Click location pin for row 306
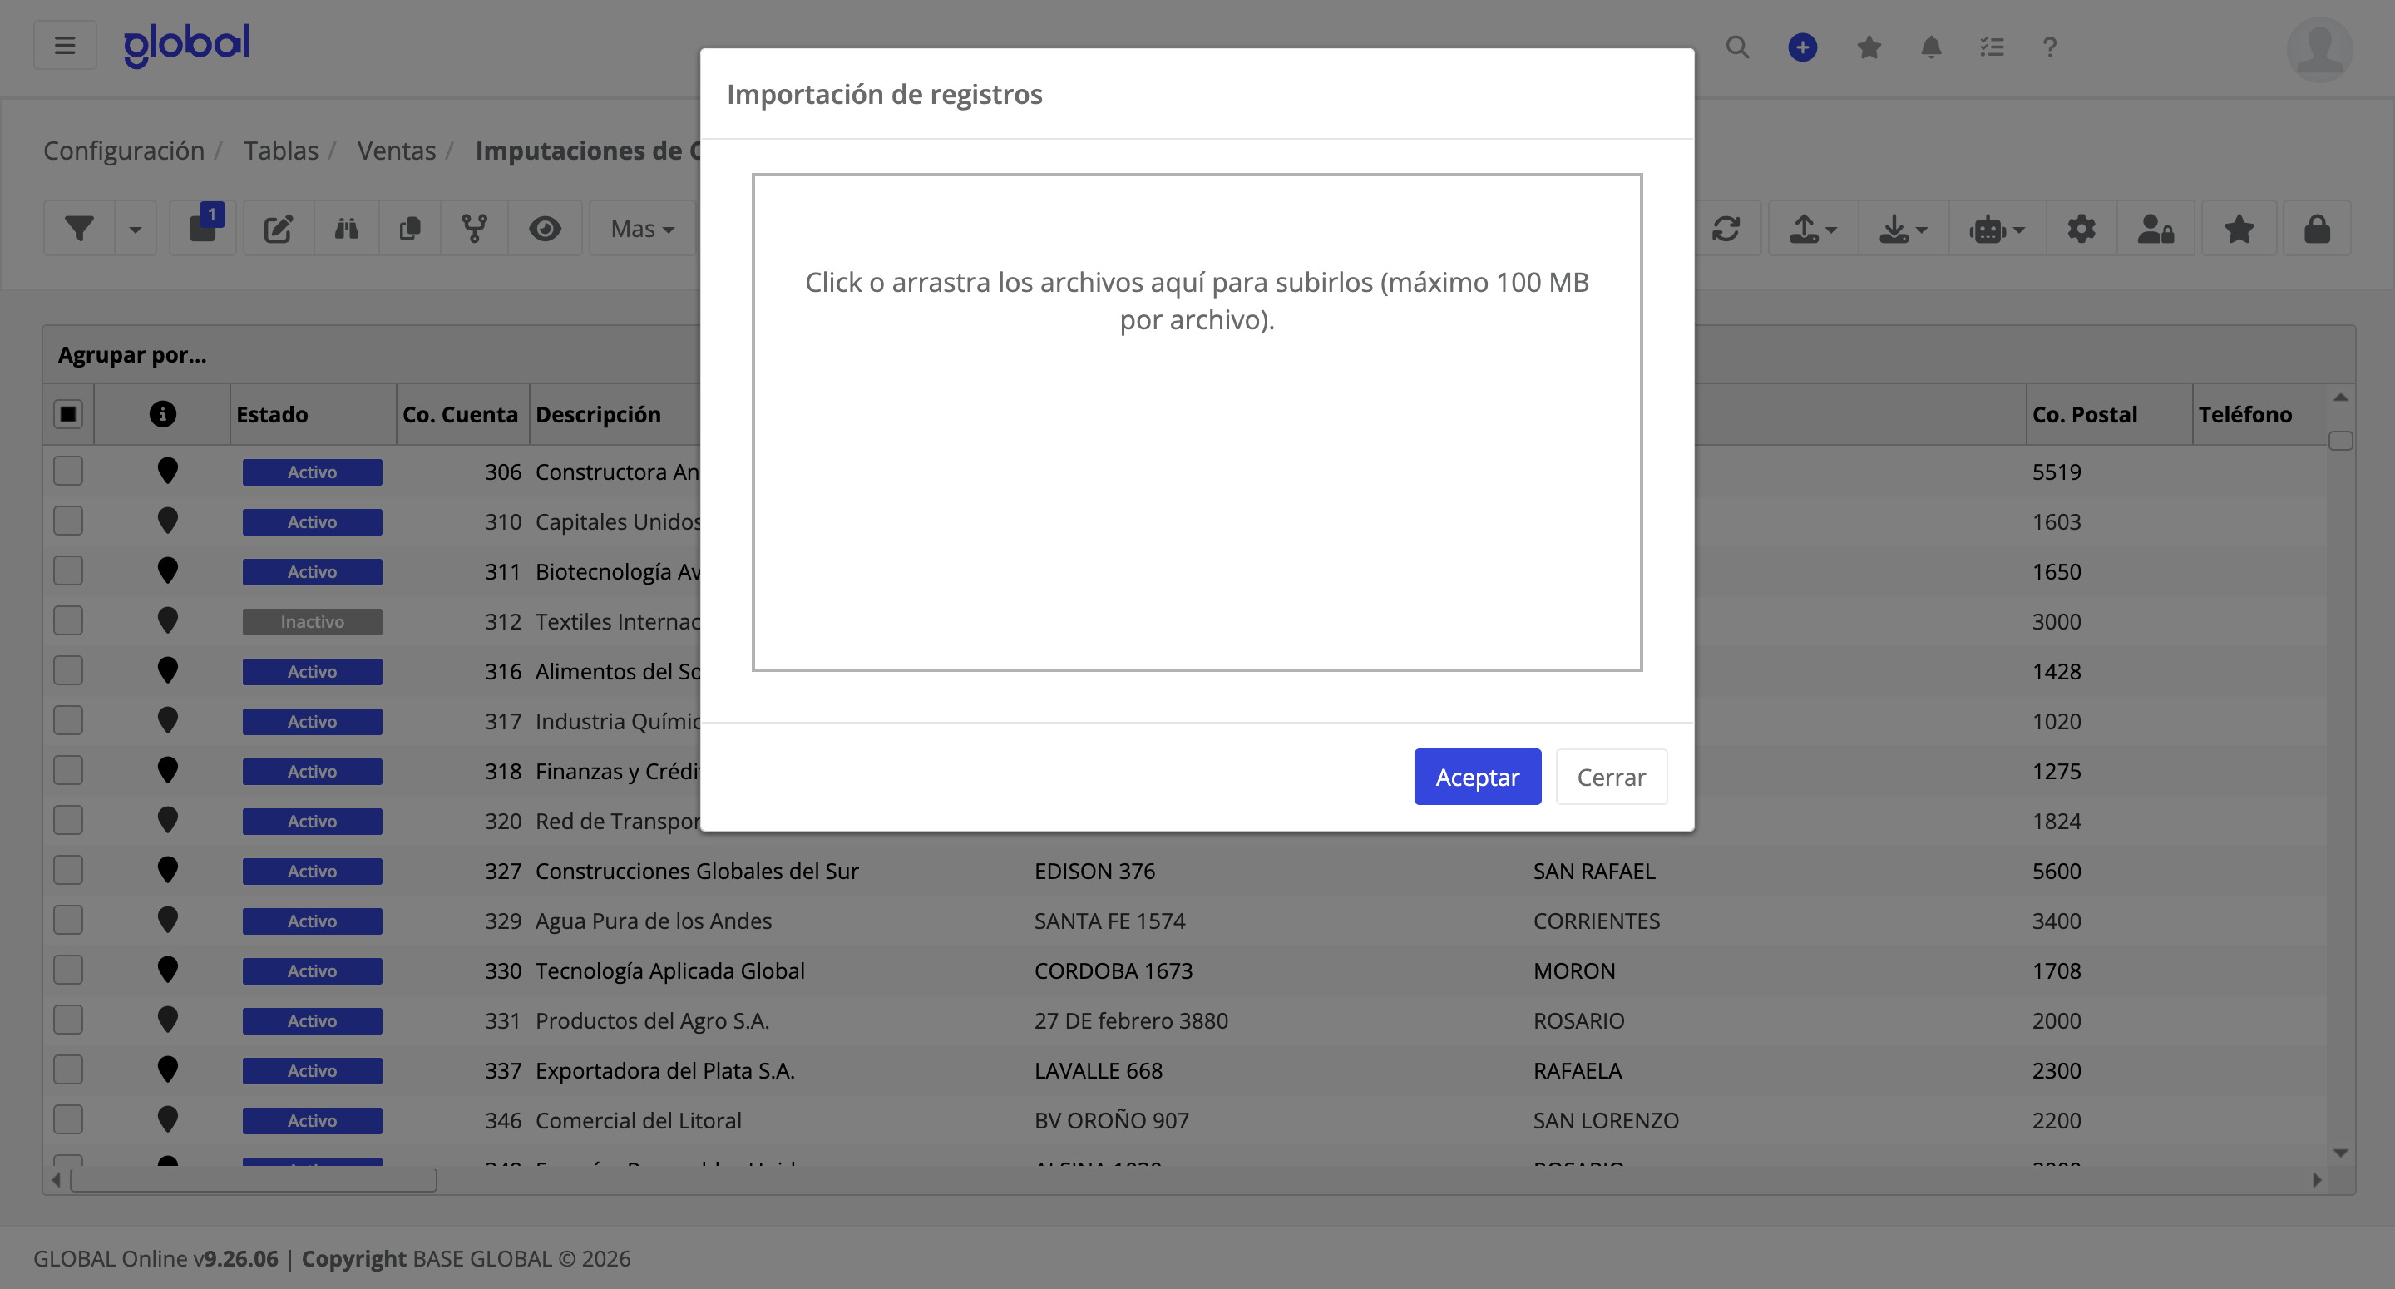Screen dimensions: 2395x1289 [x=167, y=471]
